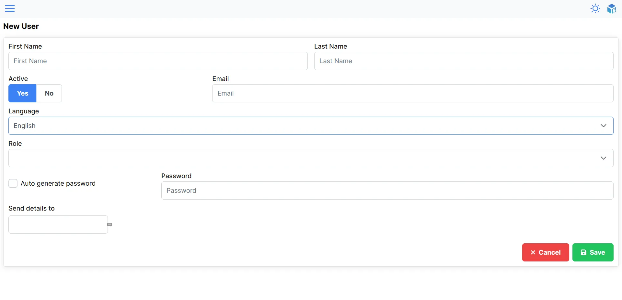Image resolution: width=622 pixels, height=300 pixels.
Task: Focus the First Name text field
Action: [158, 61]
